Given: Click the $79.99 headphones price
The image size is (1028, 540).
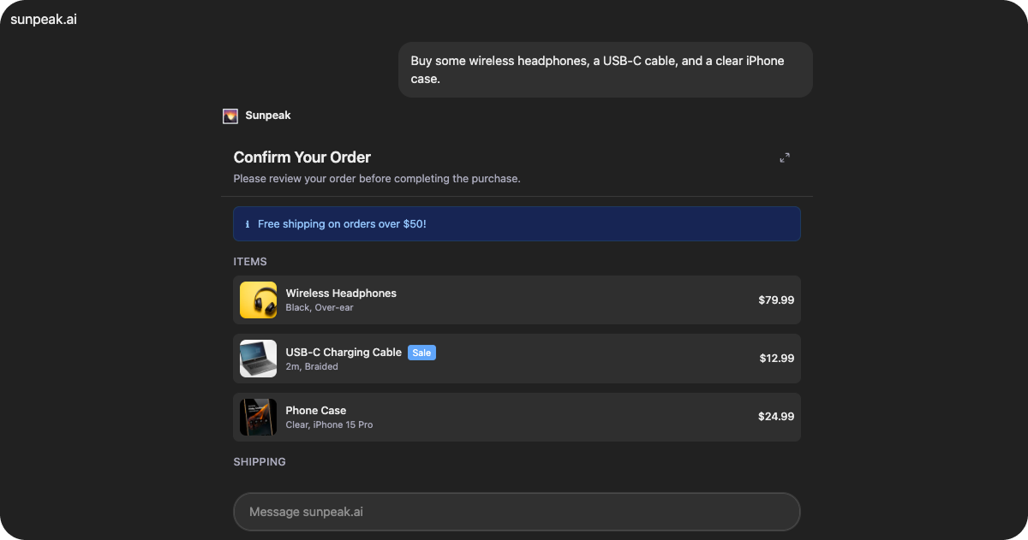Looking at the screenshot, I should (775, 300).
